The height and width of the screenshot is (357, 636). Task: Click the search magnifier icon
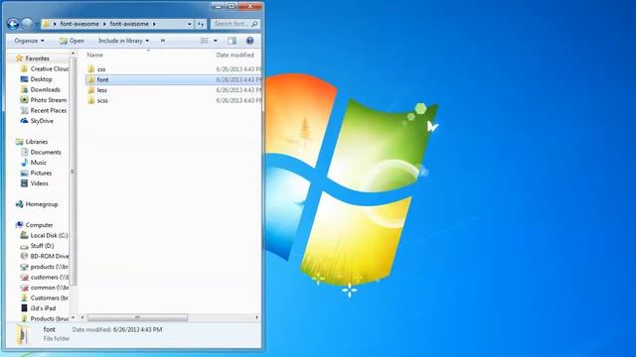254,24
